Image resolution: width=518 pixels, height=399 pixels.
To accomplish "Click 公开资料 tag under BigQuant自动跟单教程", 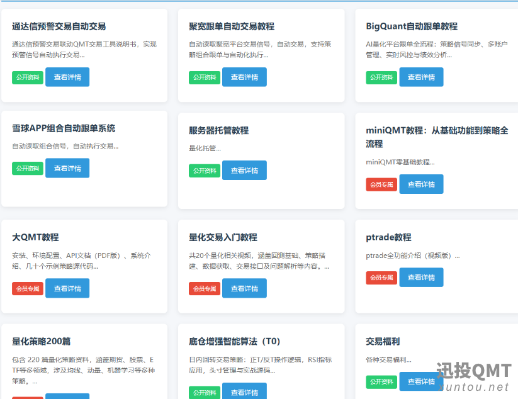I will (381, 77).
